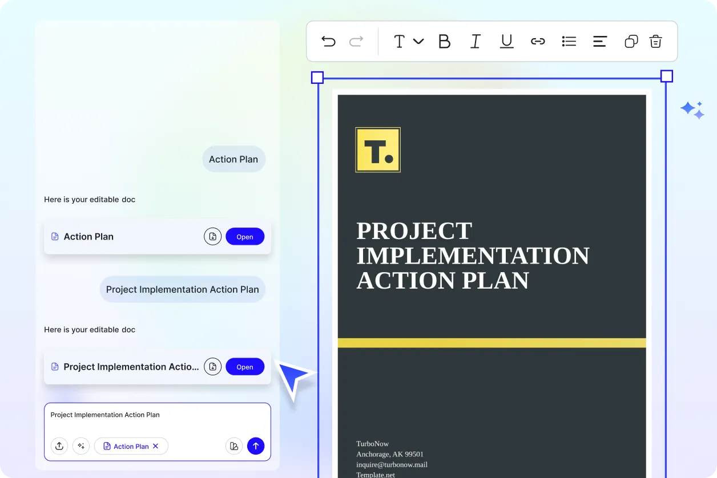Toggle italic formatting
The width and height of the screenshot is (717, 478).
click(475, 41)
